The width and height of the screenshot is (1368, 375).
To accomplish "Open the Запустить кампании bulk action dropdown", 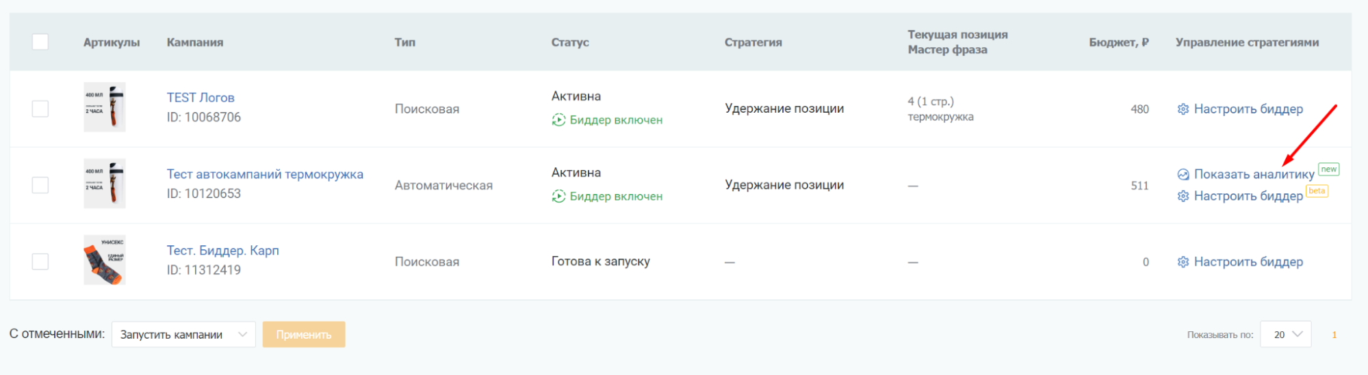I will (x=183, y=335).
